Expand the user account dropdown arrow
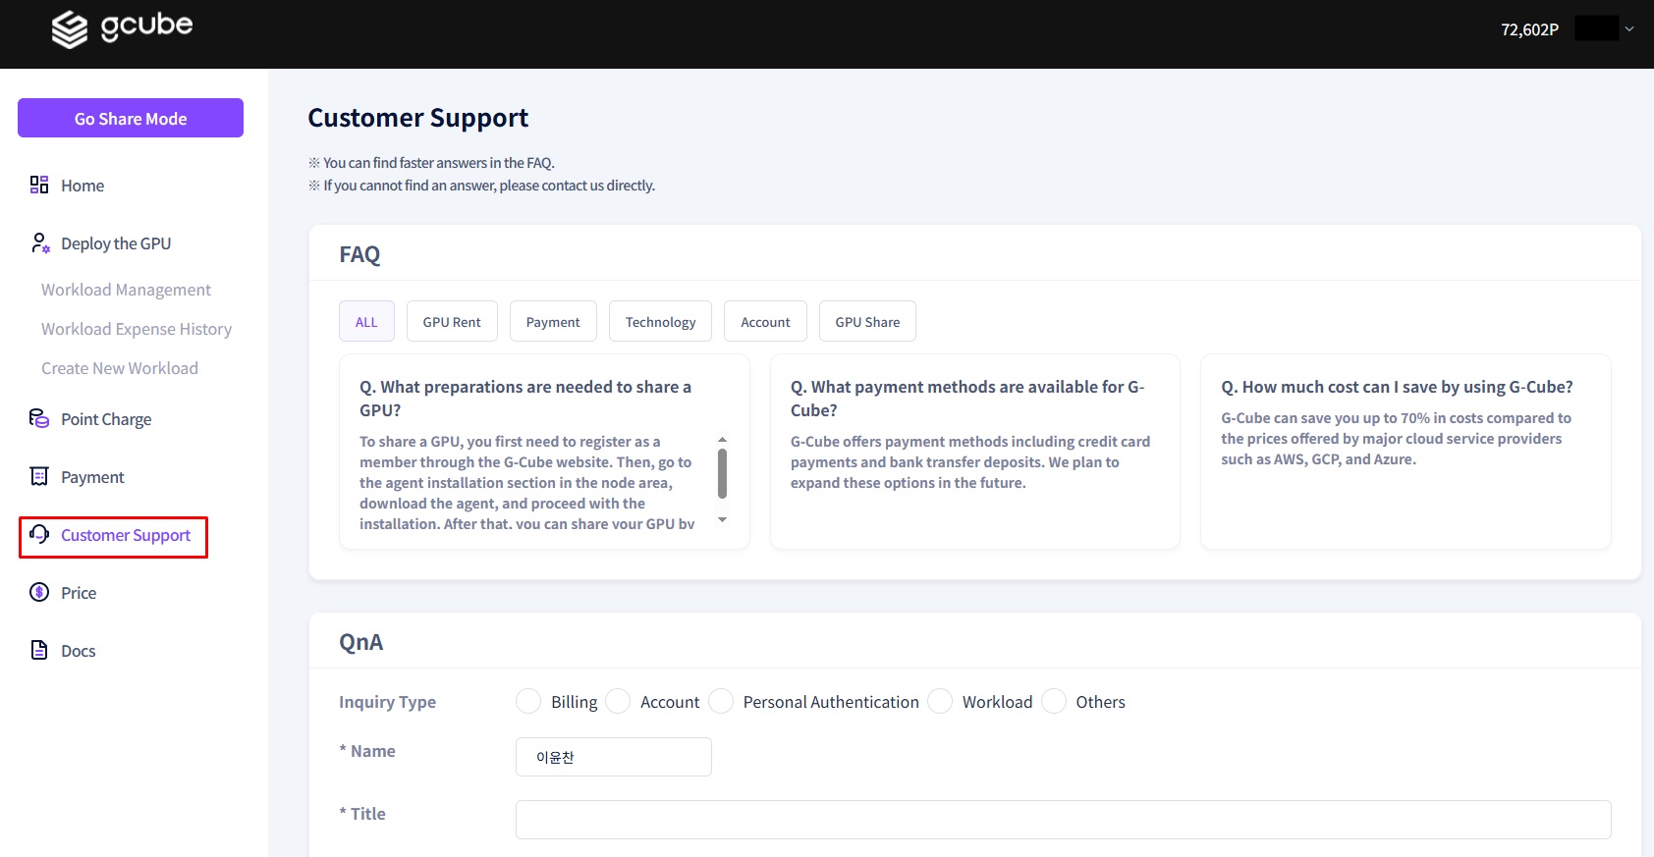 [1629, 29]
